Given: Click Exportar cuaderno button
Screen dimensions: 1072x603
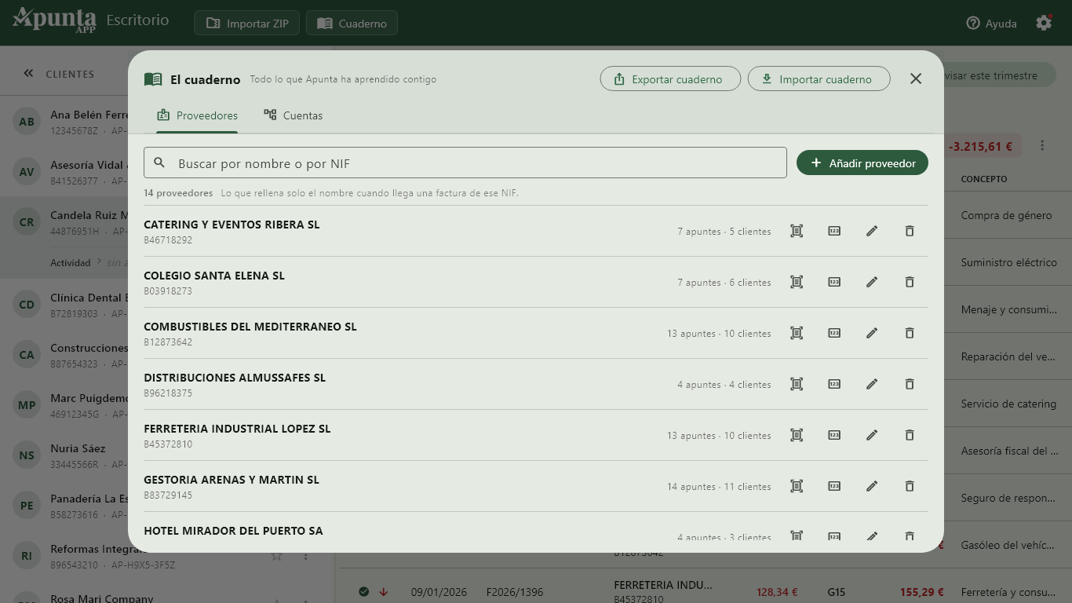Looking at the screenshot, I should click(x=670, y=79).
